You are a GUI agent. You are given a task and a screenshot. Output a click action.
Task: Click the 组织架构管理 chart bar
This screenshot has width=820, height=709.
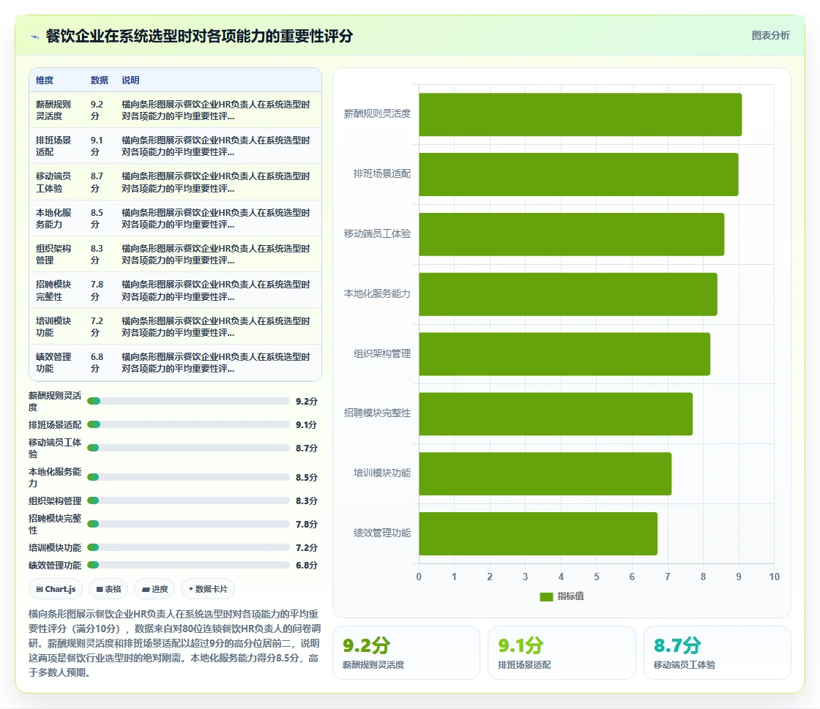click(x=564, y=353)
